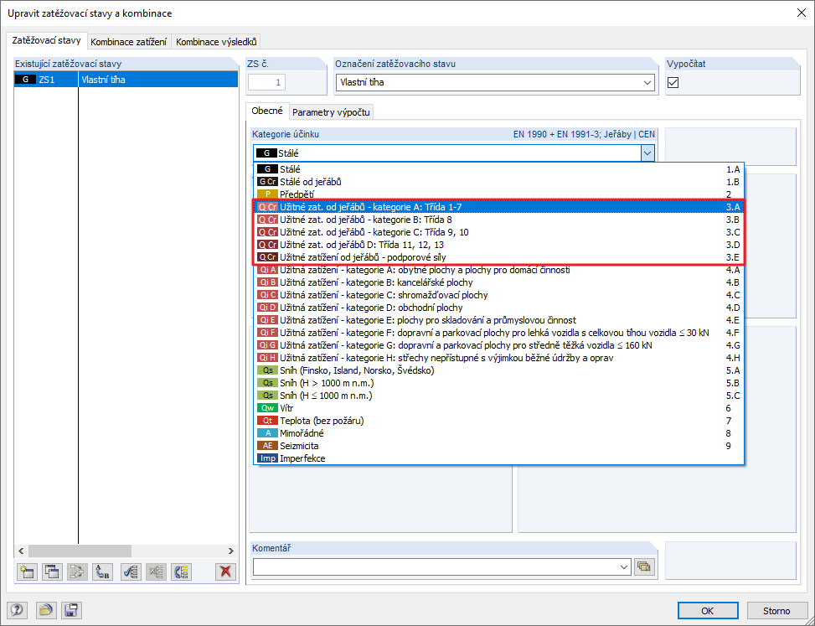This screenshot has height=626, width=815.
Task: Click the open folder icon at bottom left
Action: tap(46, 610)
